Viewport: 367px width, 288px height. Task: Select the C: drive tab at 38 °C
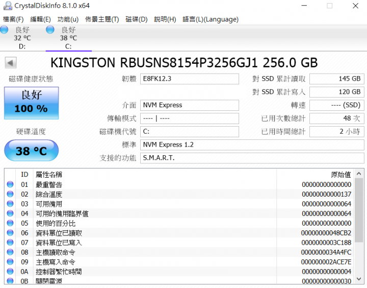coord(69,38)
